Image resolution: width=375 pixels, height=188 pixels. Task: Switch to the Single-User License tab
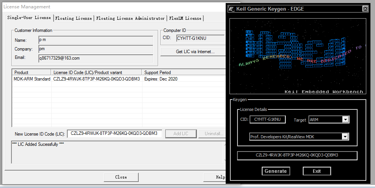click(29, 18)
